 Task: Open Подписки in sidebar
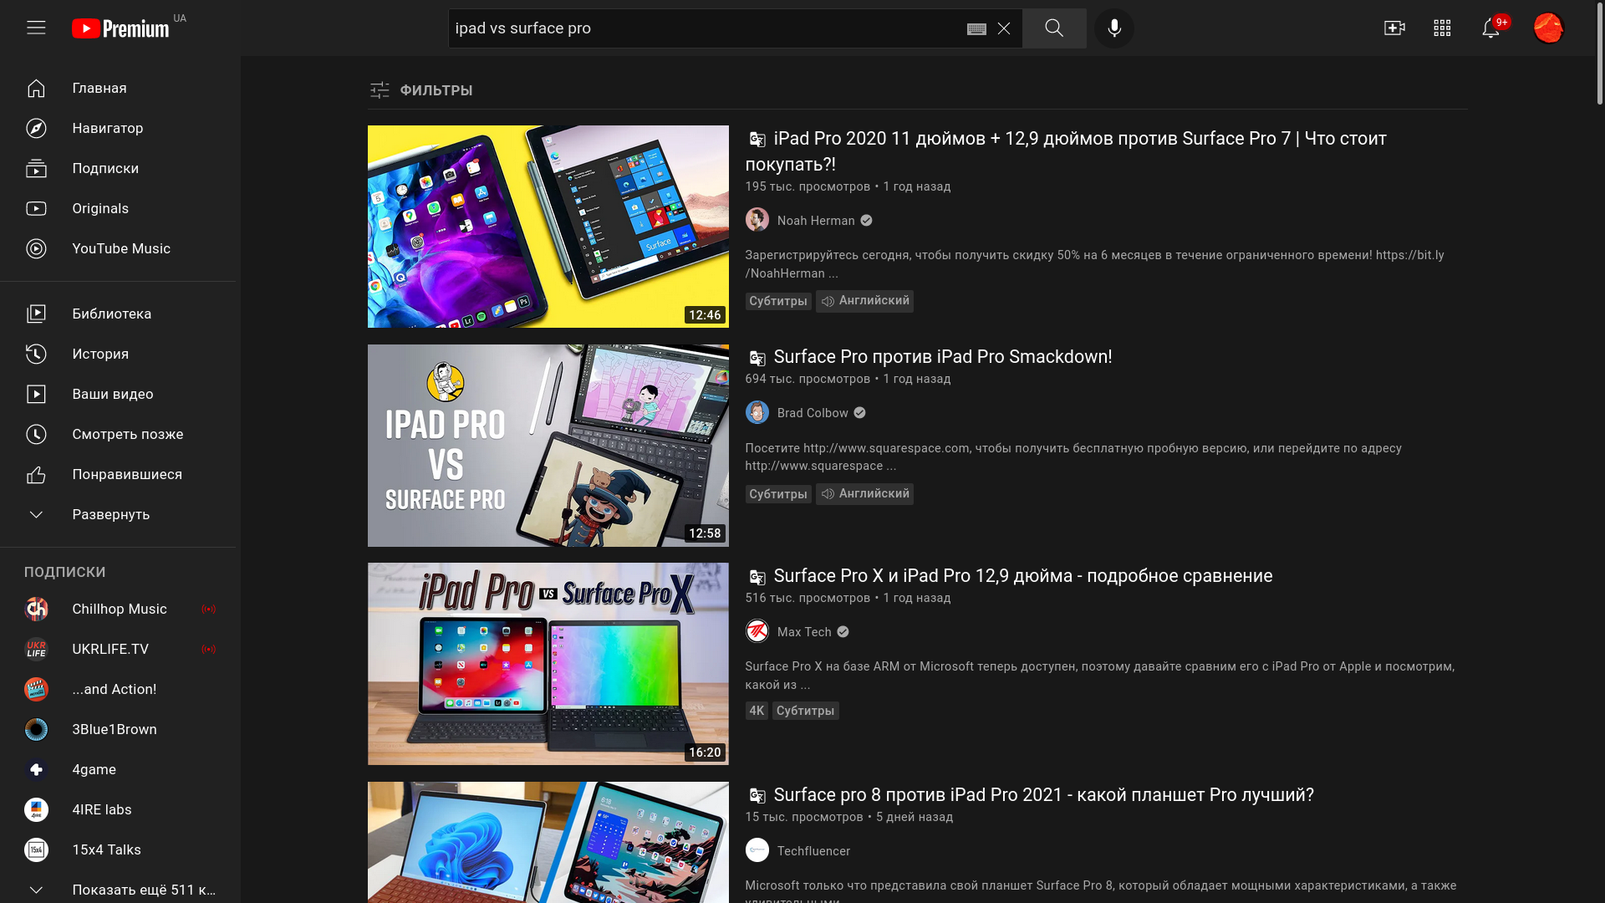(118, 168)
